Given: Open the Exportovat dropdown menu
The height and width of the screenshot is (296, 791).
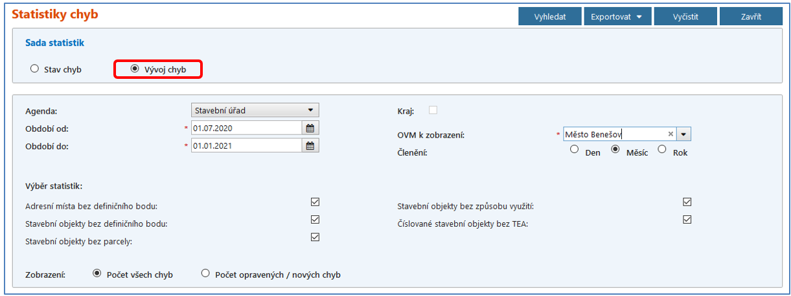Looking at the screenshot, I should point(616,17).
